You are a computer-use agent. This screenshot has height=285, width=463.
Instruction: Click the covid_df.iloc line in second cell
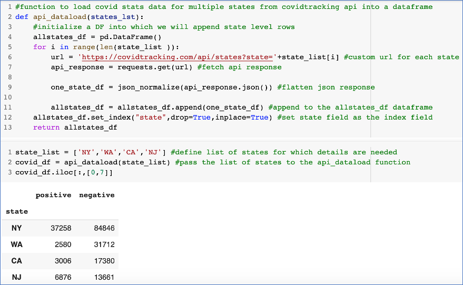coord(64,172)
